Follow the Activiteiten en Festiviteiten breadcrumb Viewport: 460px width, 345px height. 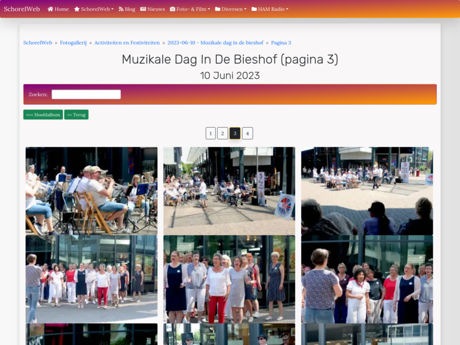tap(127, 43)
